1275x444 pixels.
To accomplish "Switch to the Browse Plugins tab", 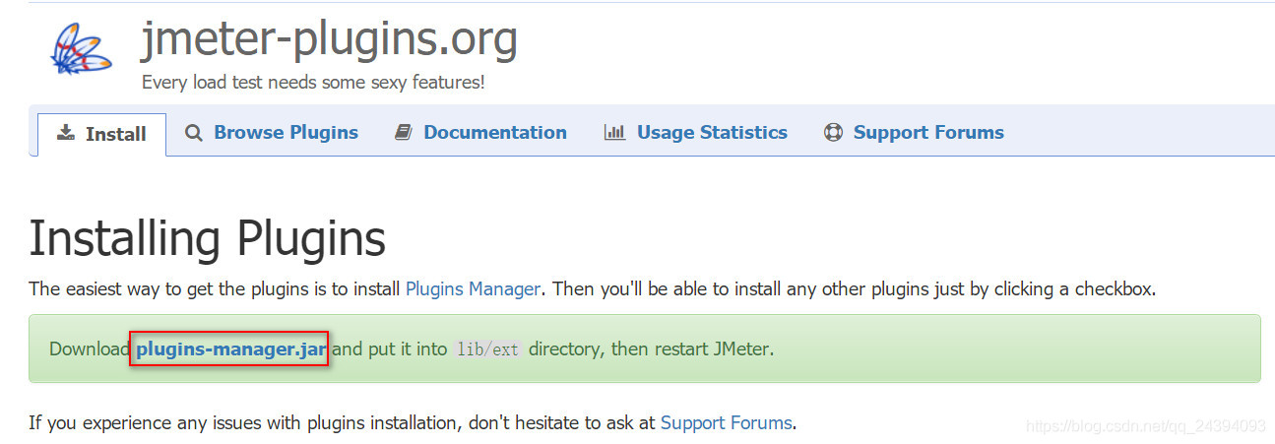I will (x=286, y=133).
